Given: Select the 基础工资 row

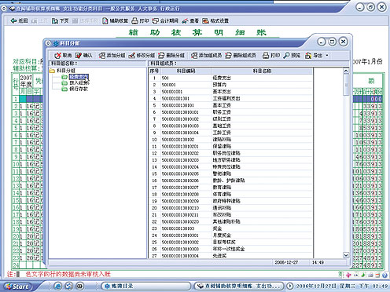Looking at the screenshot, I should (x=230, y=126).
